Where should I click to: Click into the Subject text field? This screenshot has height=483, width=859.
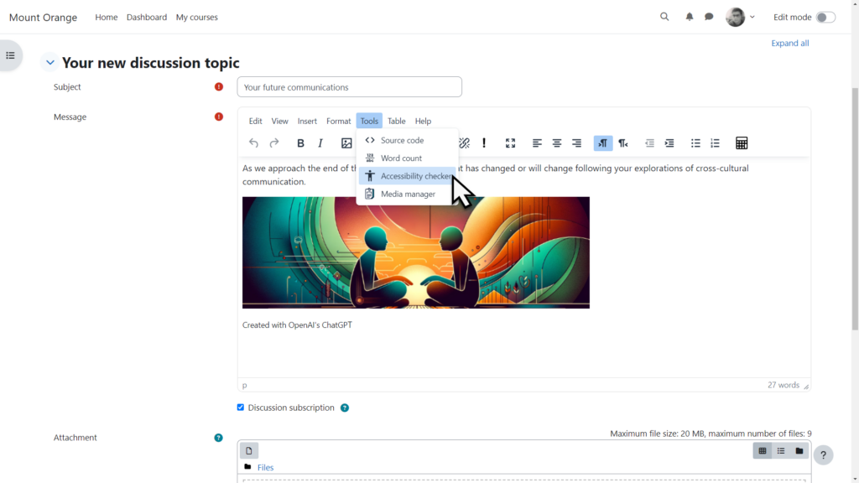click(349, 87)
